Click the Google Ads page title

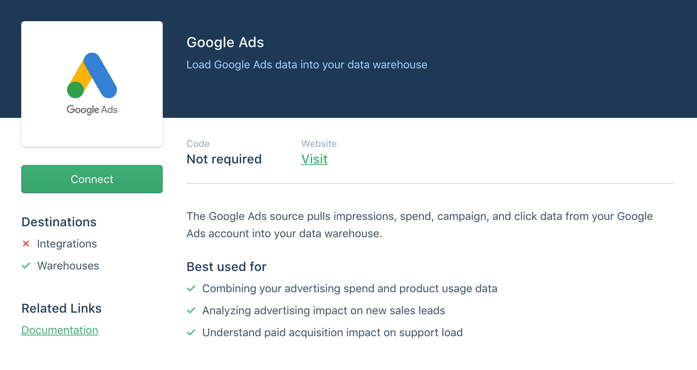pyautogui.click(x=225, y=42)
